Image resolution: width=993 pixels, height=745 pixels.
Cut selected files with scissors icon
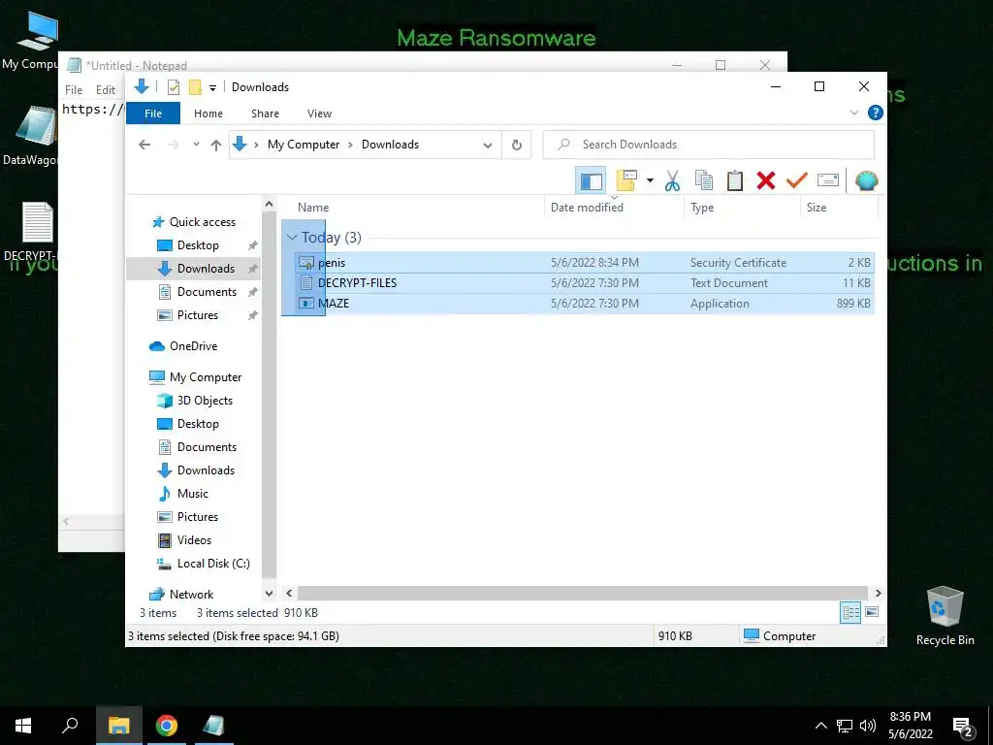672,181
